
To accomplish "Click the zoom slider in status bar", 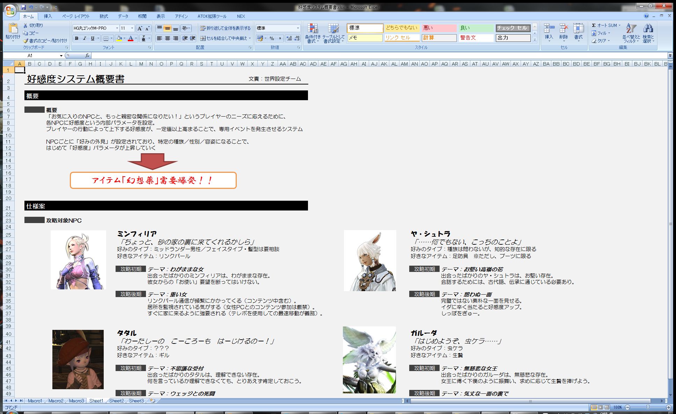I will tap(648, 407).
